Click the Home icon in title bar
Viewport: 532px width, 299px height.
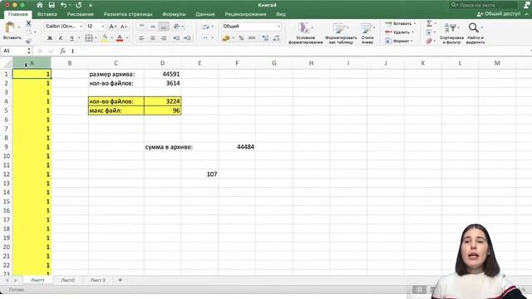point(40,5)
